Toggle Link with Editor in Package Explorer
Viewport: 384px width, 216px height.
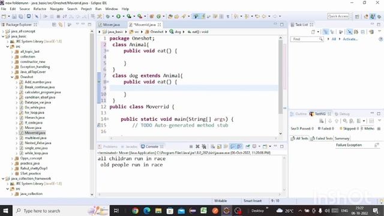pos(61,25)
